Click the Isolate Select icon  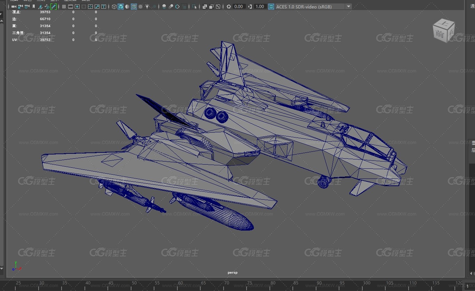pyautogui.click(x=194, y=7)
